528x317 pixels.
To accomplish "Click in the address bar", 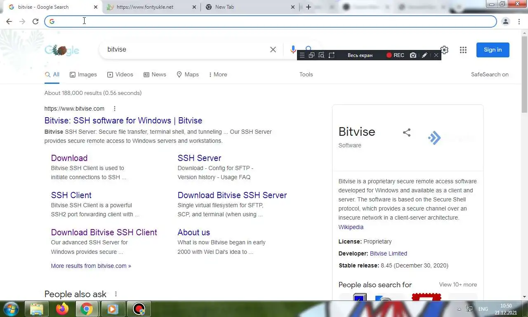I will [x=270, y=21].
